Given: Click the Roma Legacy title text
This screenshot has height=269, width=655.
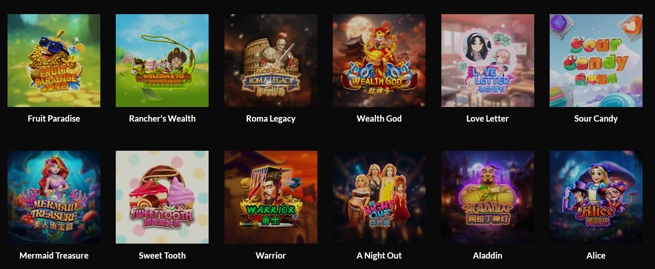Looking at the screenshot, I should (x=271, y=119).
